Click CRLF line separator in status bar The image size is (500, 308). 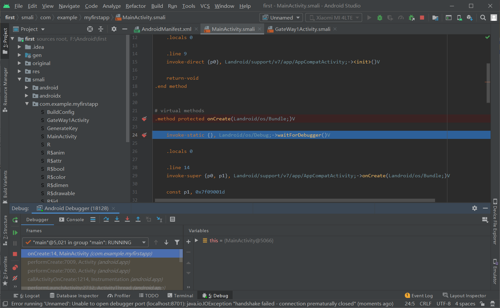(425, 304)
